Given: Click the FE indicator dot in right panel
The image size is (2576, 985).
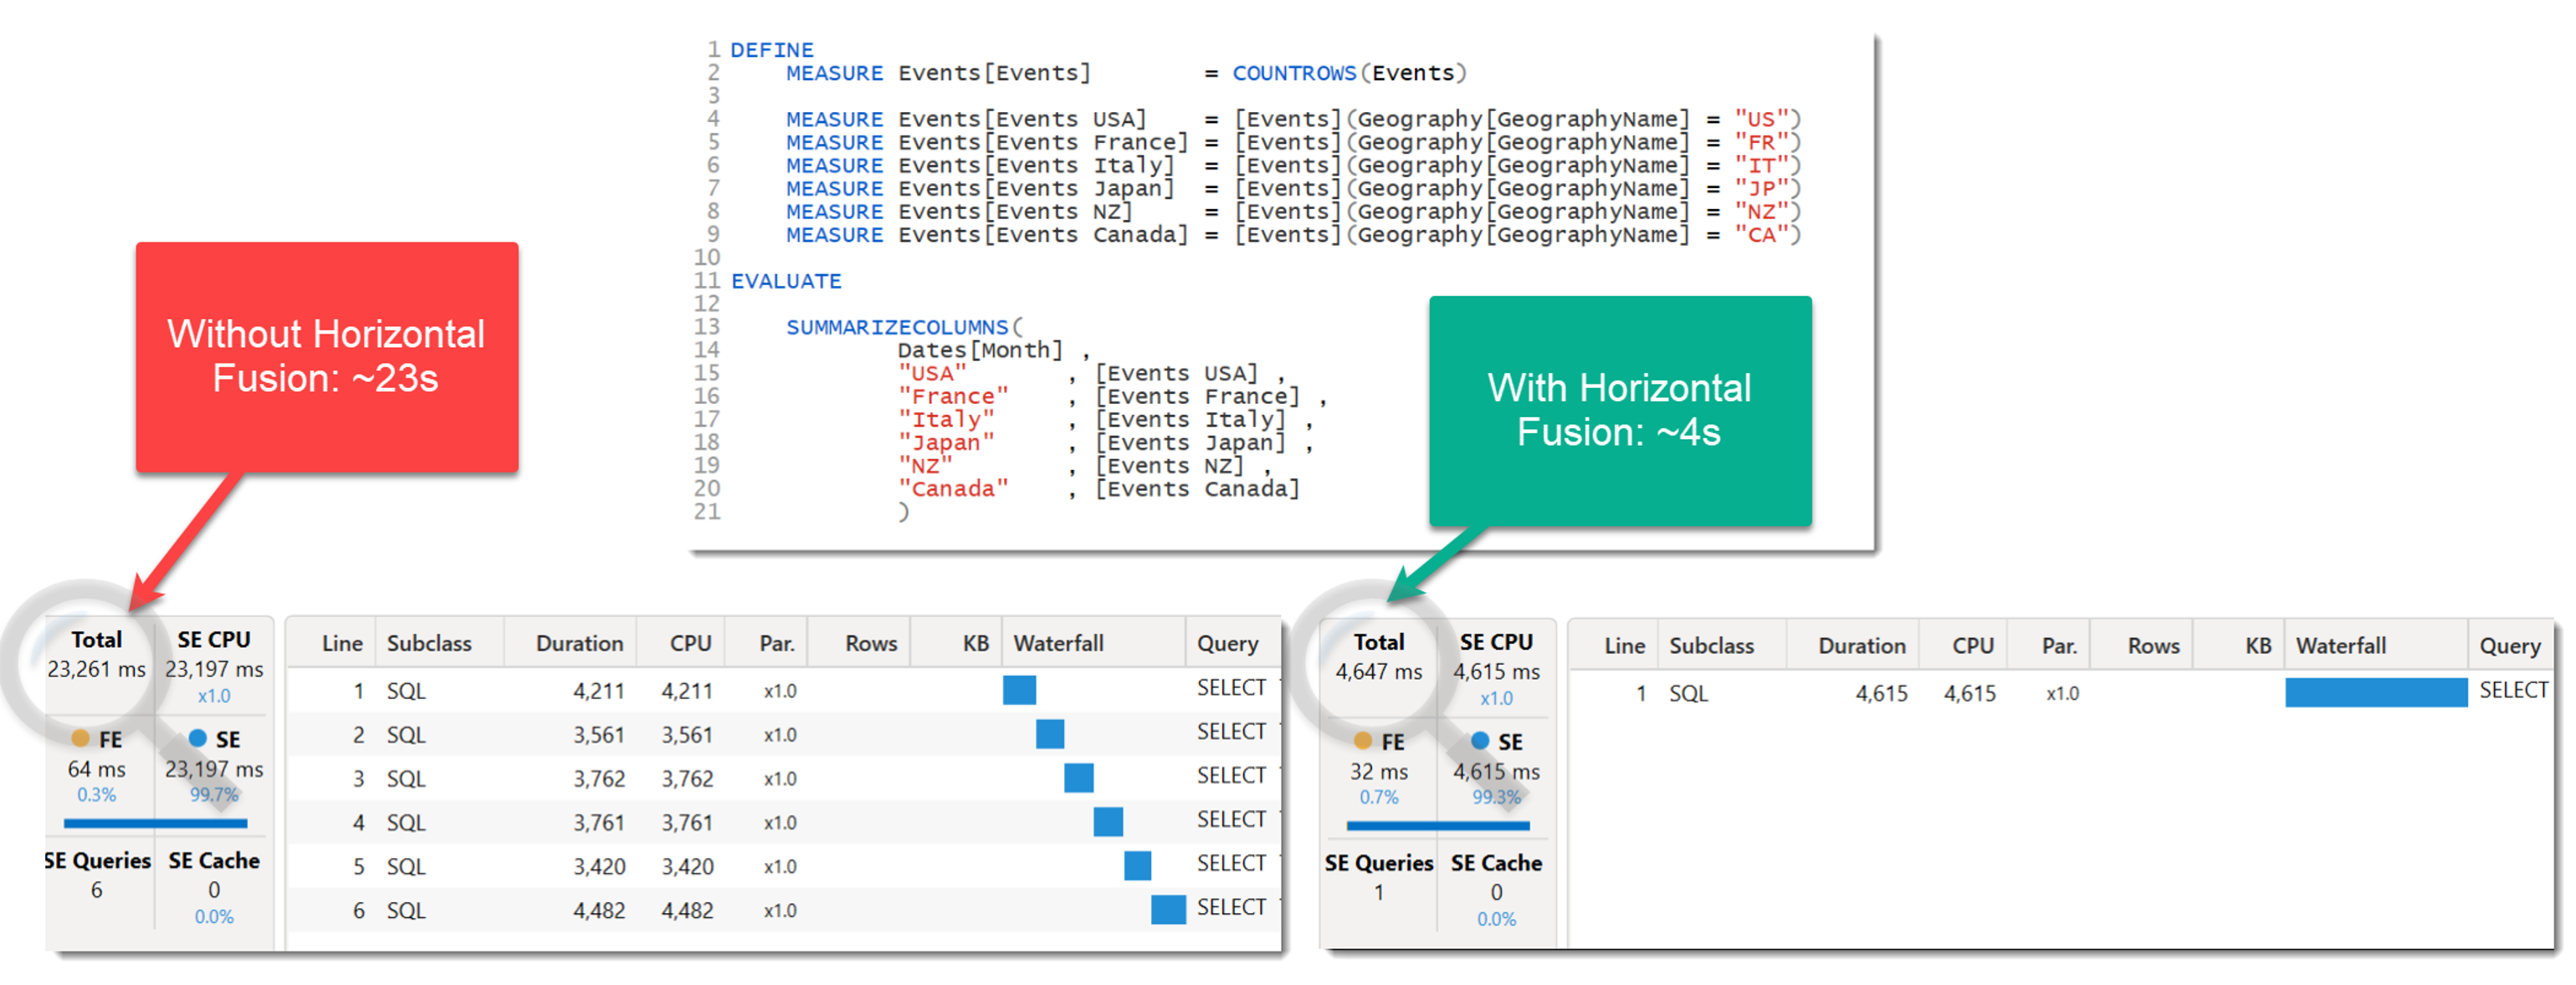Looking at the screenshot, I should 1361,743.
